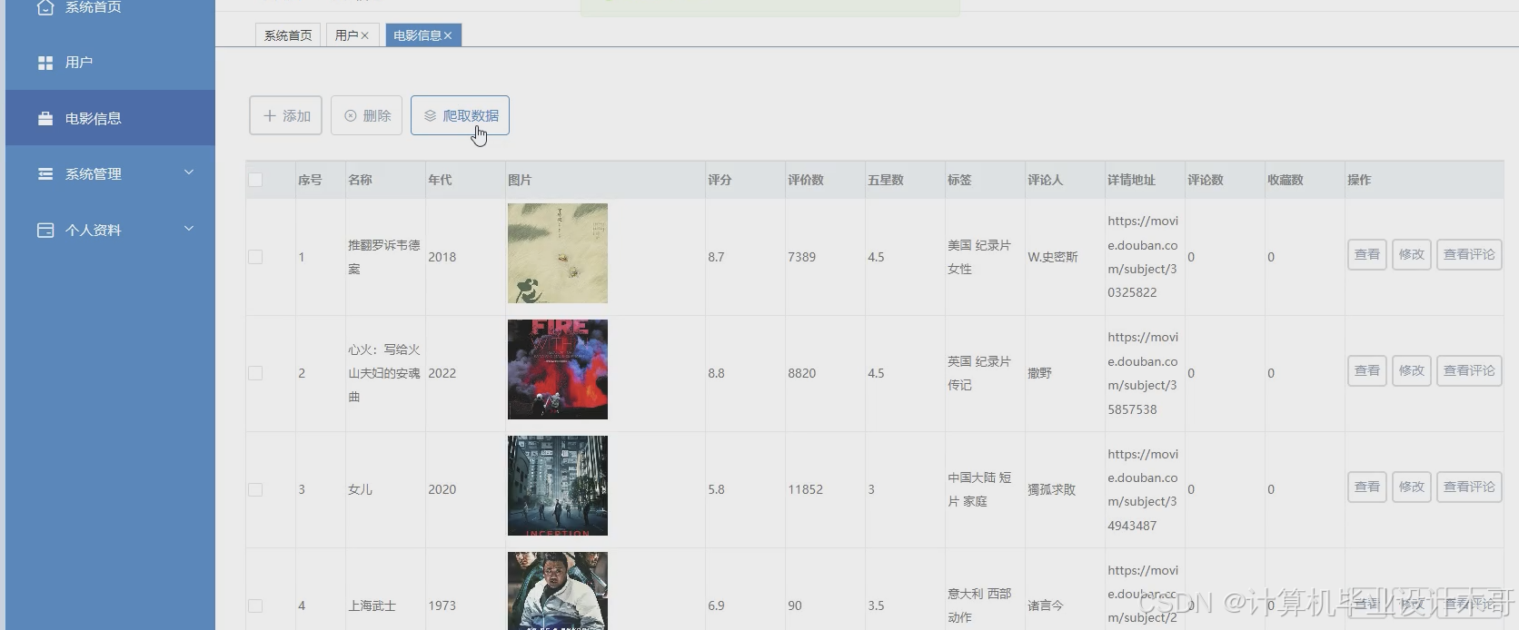Open poster thumbnail of 推翻罗诉韦德案
1519x630 pixels.
tap(558, 253)
